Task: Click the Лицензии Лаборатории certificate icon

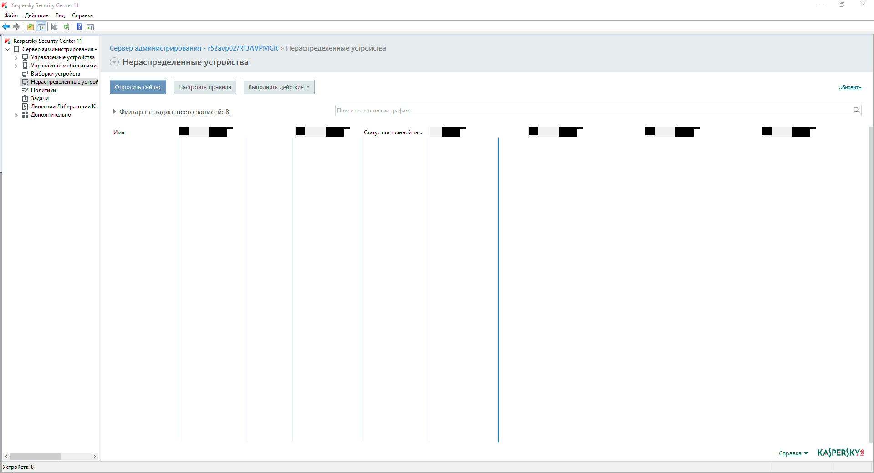Action: point(25,107)
